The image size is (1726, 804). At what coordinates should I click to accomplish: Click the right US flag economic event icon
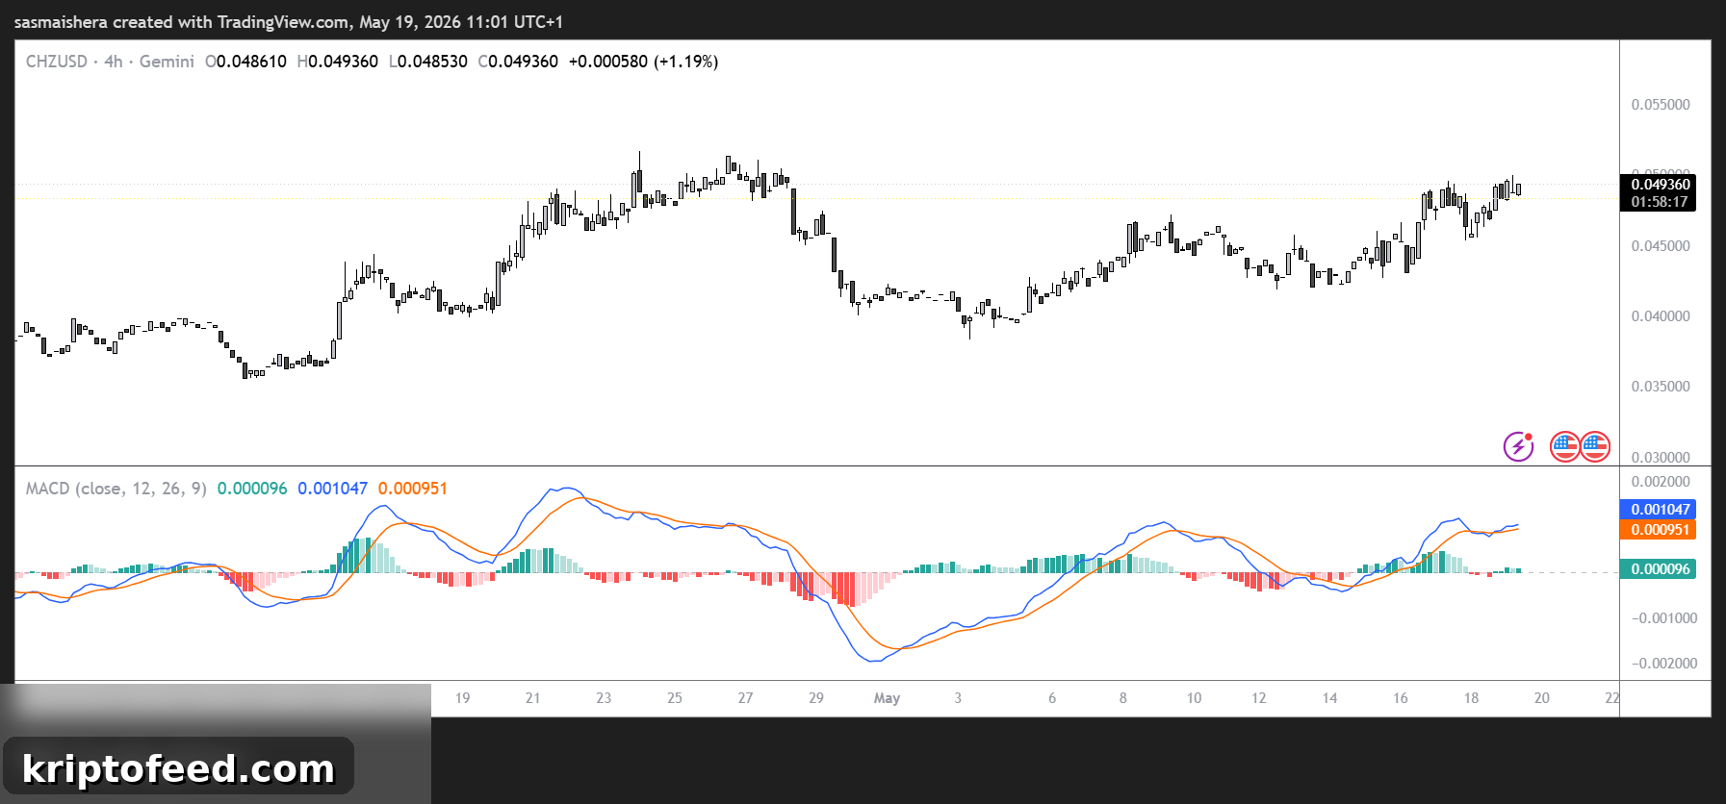tap(1595, 446)
